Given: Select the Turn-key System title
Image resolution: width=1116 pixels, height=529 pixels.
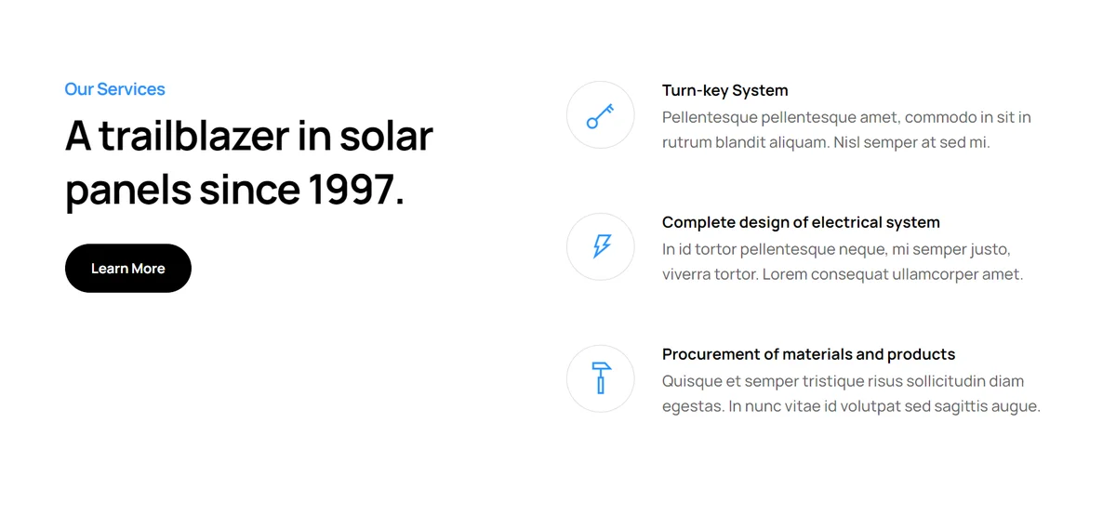Looking at the screenshot, I should (x=725, y=90).
